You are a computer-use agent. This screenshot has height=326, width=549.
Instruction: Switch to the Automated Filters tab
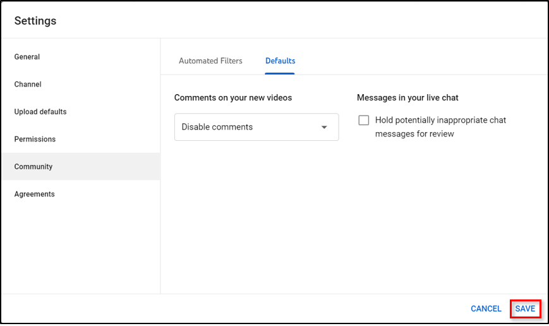[x=210, y=61]
